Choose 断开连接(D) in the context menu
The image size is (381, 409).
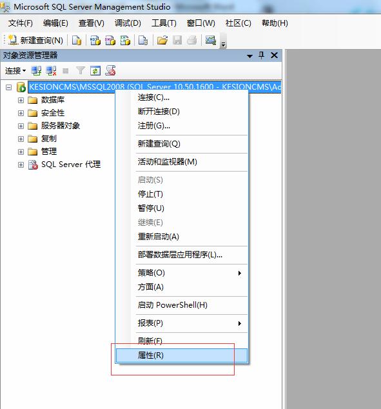(x=182, y=112)
